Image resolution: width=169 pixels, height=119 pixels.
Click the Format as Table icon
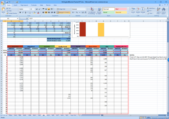99,10
